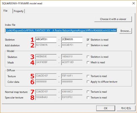The height and width of the screenshot is (113, 137).
Task: Switch to the Property tab
Action: [x=19, y=11]
